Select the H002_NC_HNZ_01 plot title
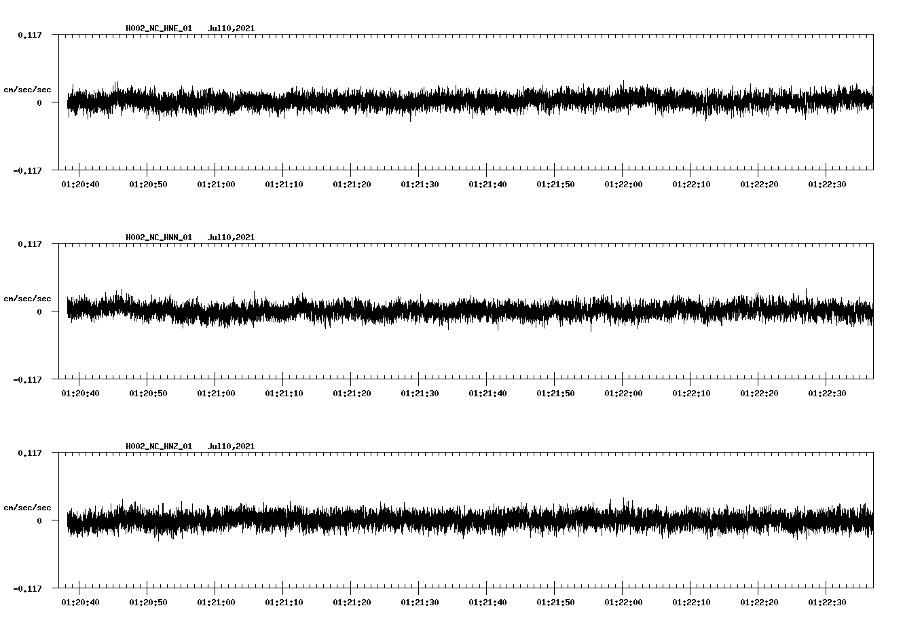Image resolution: width=922 pixels, height=627 pixels. 159,446
